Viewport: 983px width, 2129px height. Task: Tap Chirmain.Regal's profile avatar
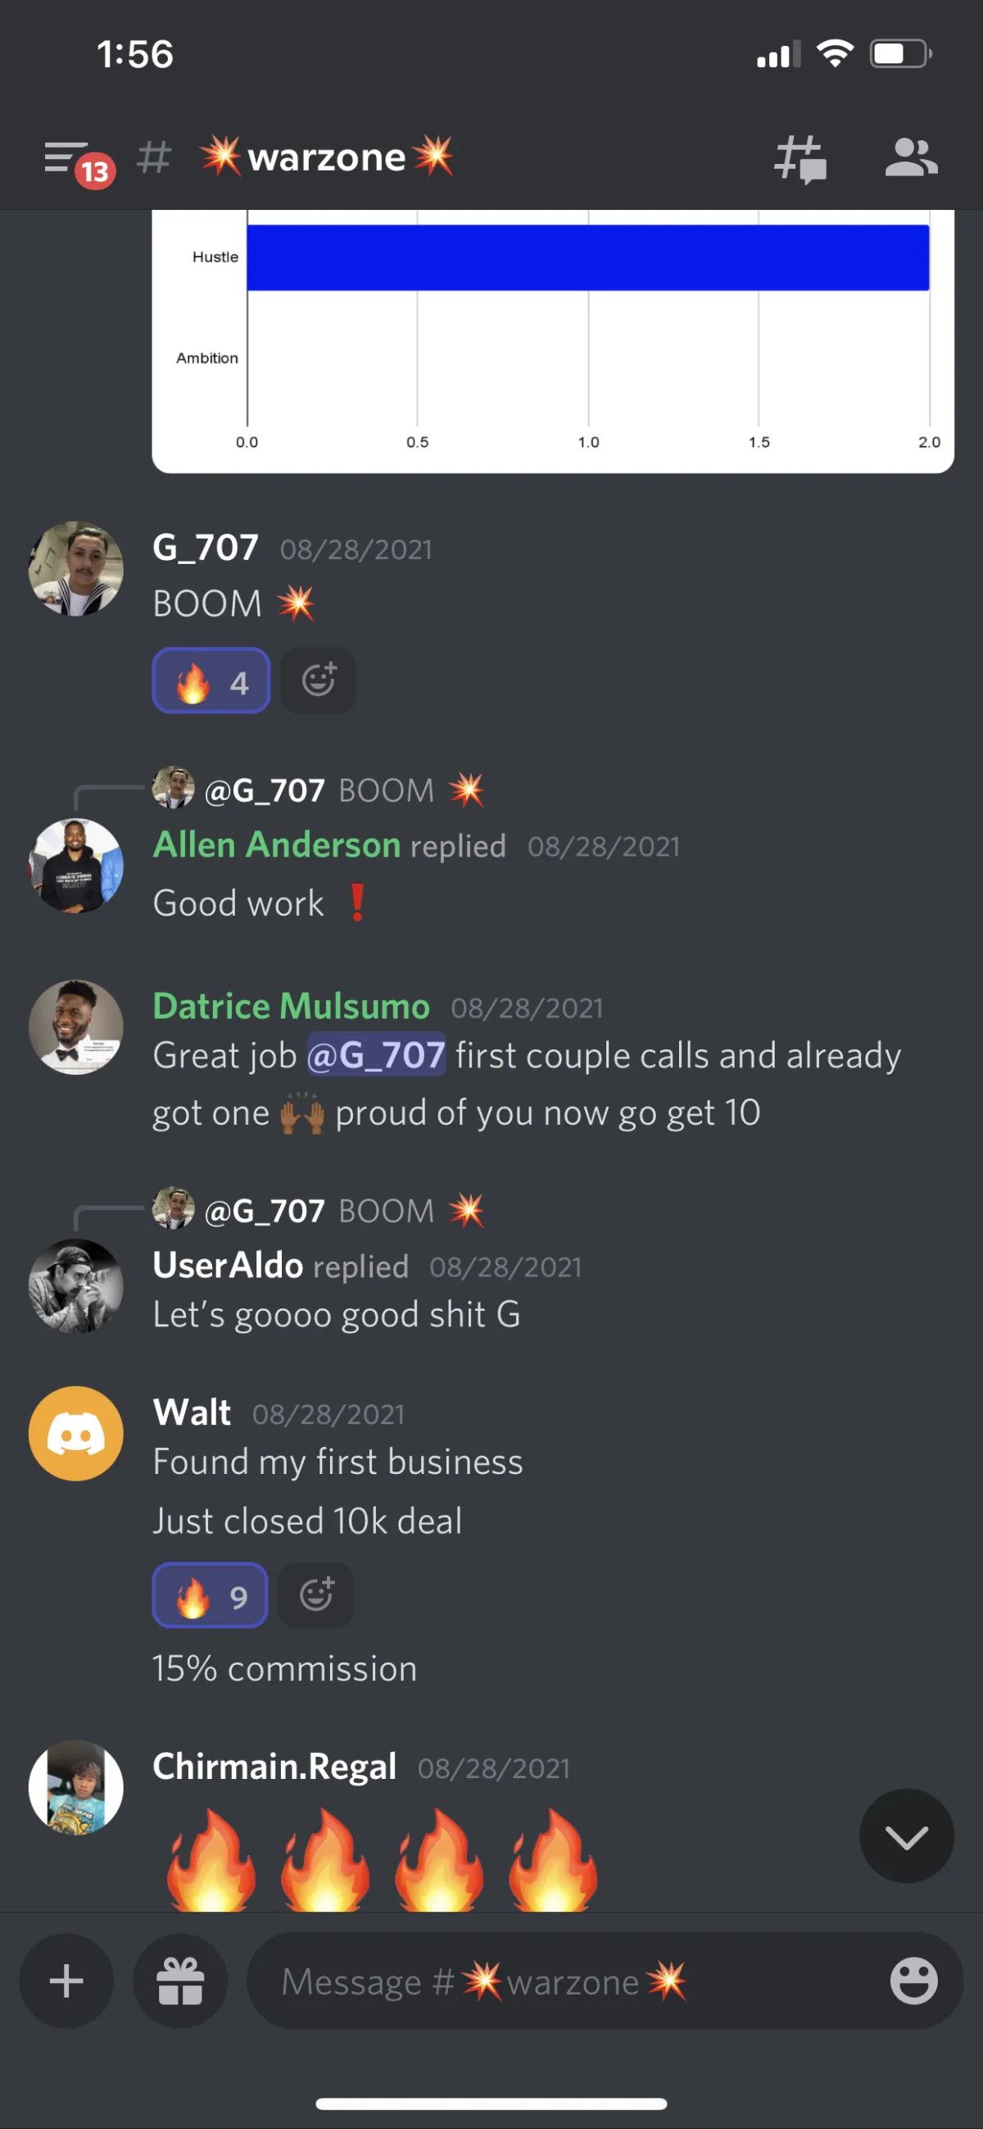76,1787
